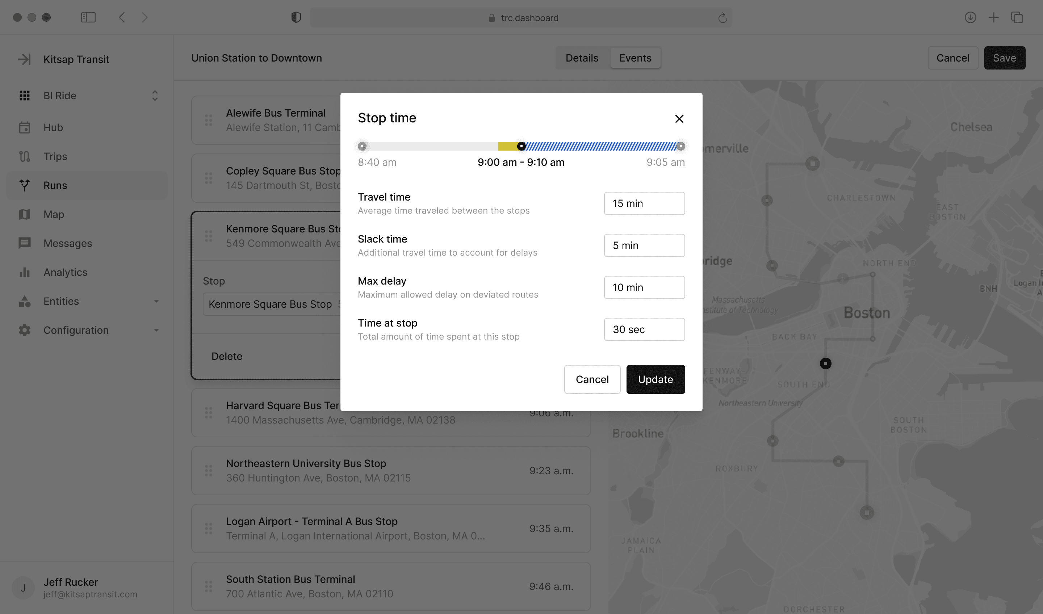Open Runs from the sidebar
The image size is (1043, 614).
(x=87, y=185)
